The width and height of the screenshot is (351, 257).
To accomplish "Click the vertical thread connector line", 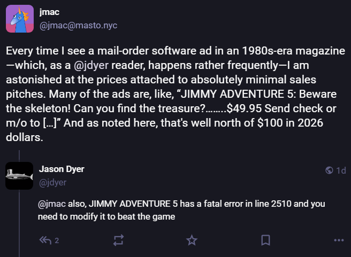I will coord(19,155).
